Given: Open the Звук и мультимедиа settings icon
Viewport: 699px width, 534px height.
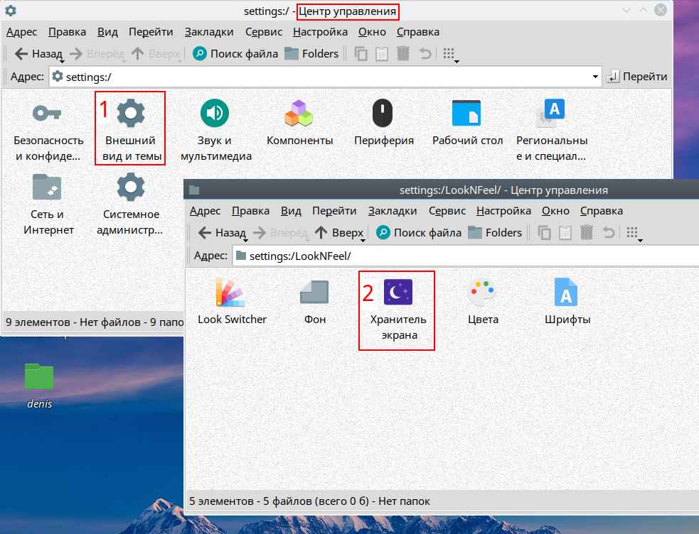Looking at the screenshot, I should [215, 113].
